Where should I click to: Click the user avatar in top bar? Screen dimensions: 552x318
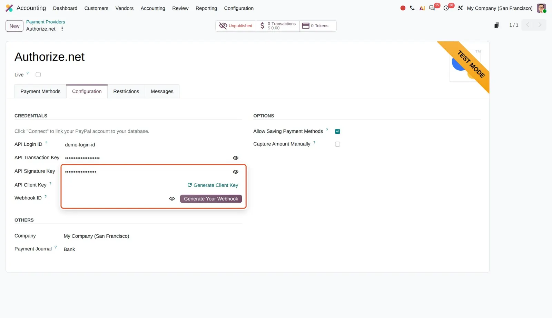[541, 8]
